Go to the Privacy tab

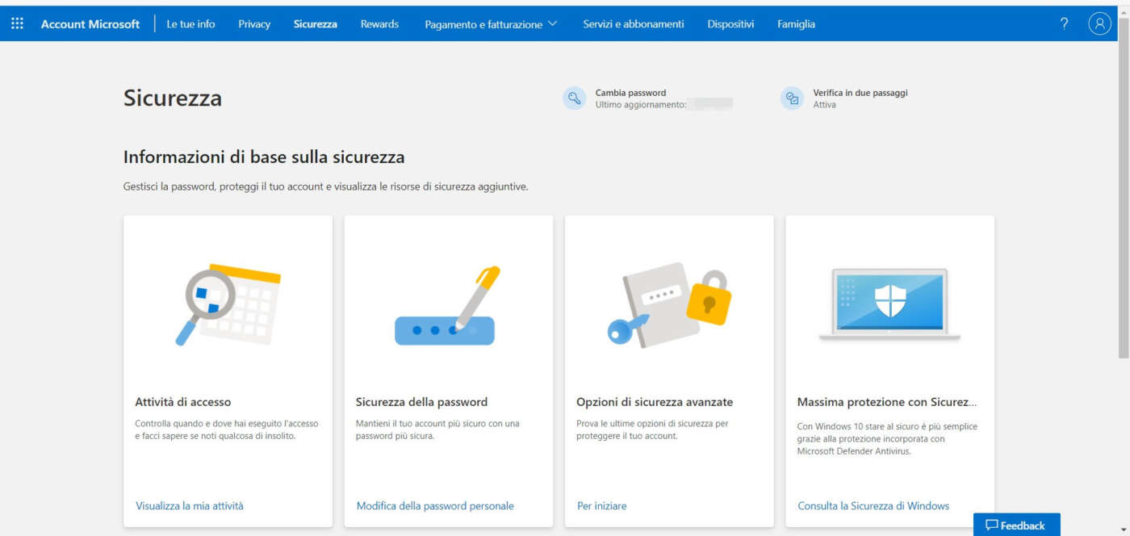254,24
